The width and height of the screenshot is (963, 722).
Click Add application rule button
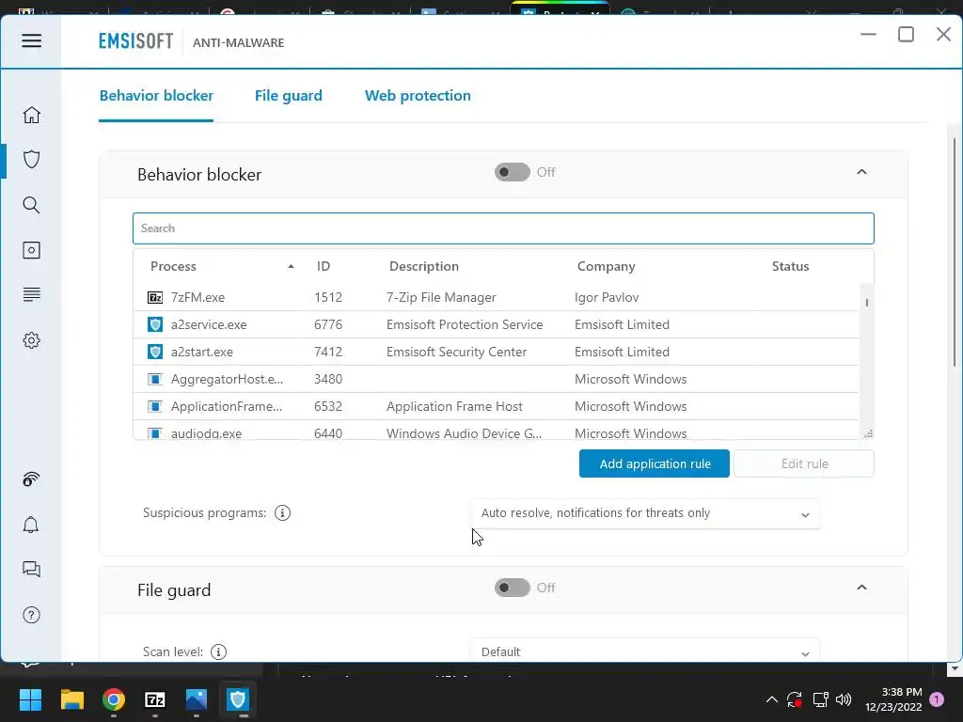(655, 463)
